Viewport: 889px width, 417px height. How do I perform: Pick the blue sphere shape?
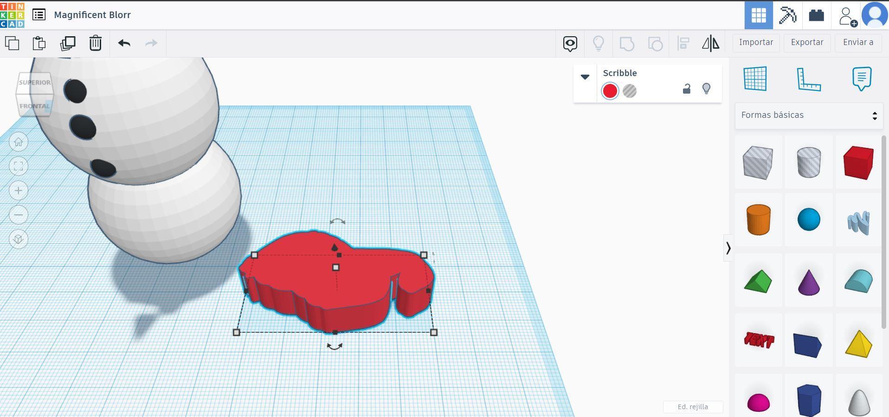point(809,220)
